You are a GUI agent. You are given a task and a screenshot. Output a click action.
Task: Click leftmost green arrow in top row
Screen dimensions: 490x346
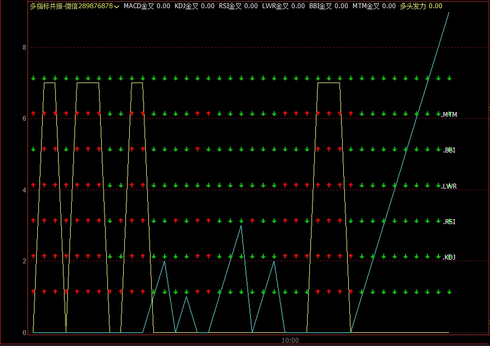click(33, 78)
